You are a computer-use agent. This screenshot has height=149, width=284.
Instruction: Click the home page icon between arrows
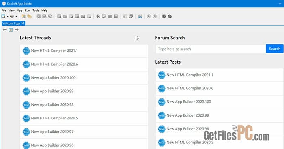tap(11, 30)
